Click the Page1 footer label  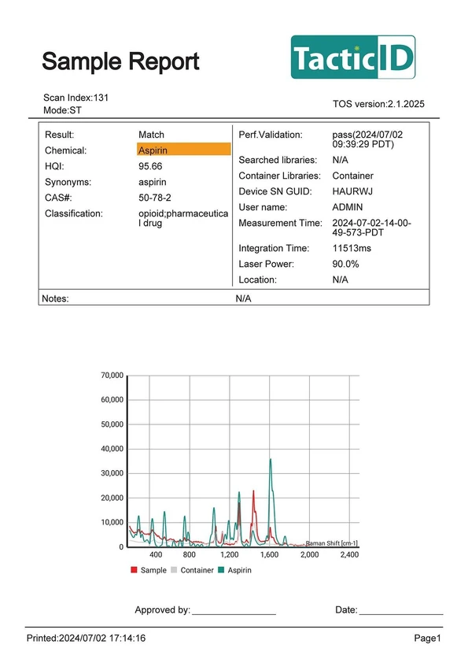click(x=427, y=638)
